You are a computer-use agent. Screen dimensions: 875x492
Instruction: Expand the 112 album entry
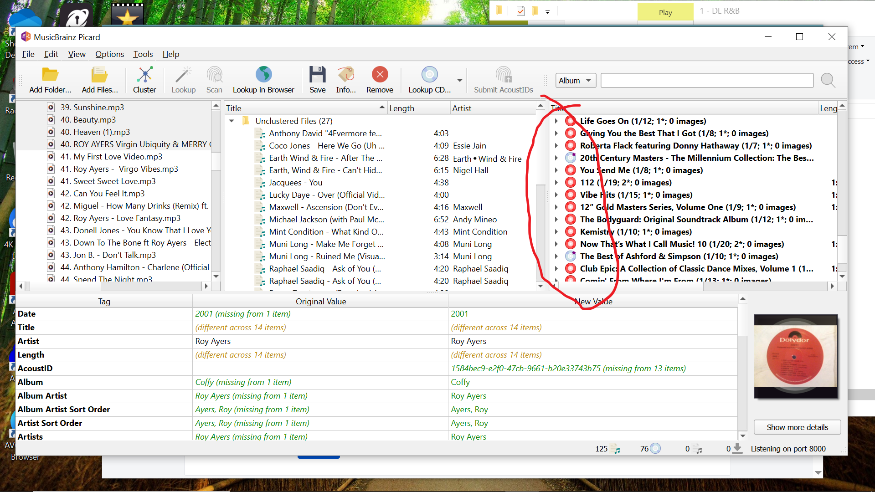[556, 183]
